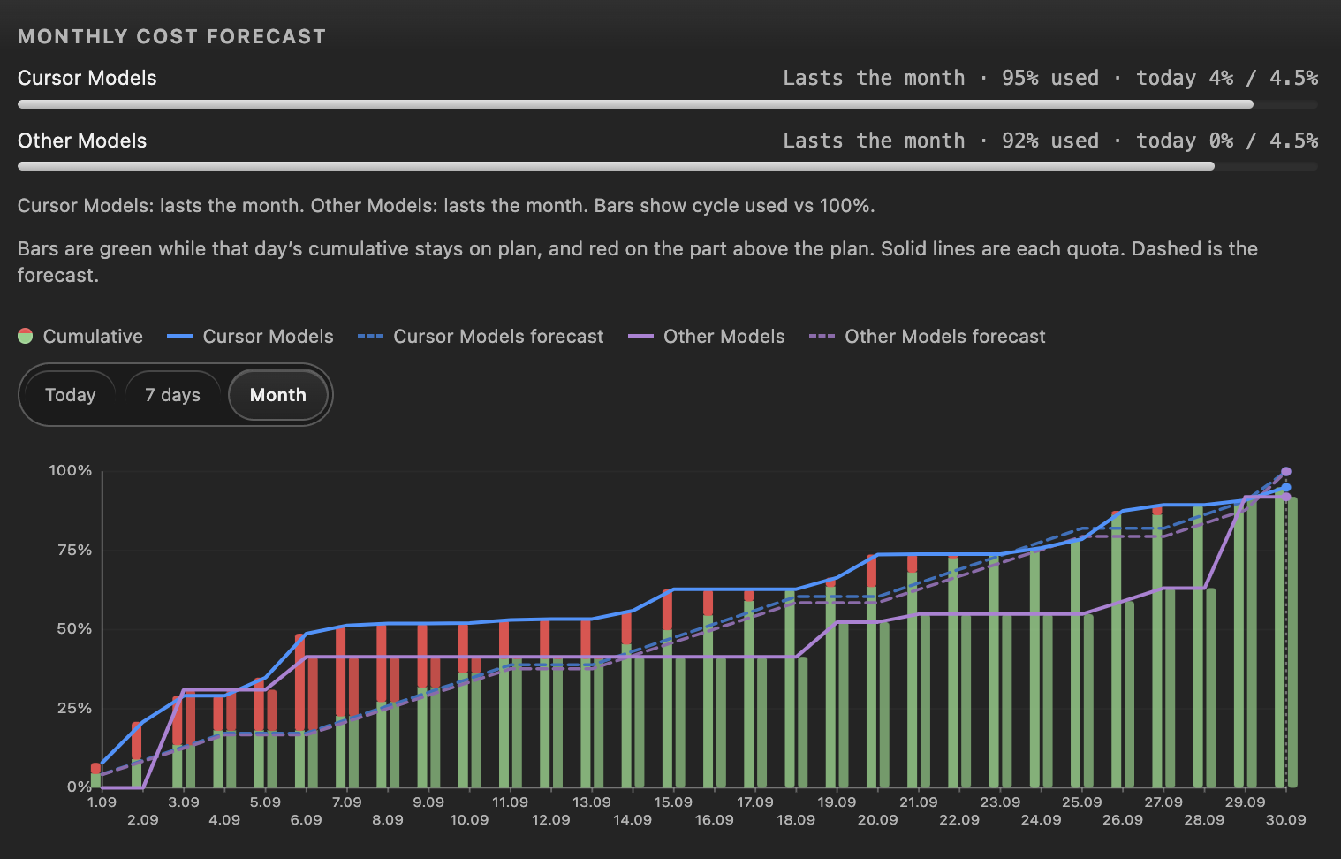The height and width of the screenshot is (859, 1341).
Task: Click the 25% y-axis label
Action: tap(74, 709)
